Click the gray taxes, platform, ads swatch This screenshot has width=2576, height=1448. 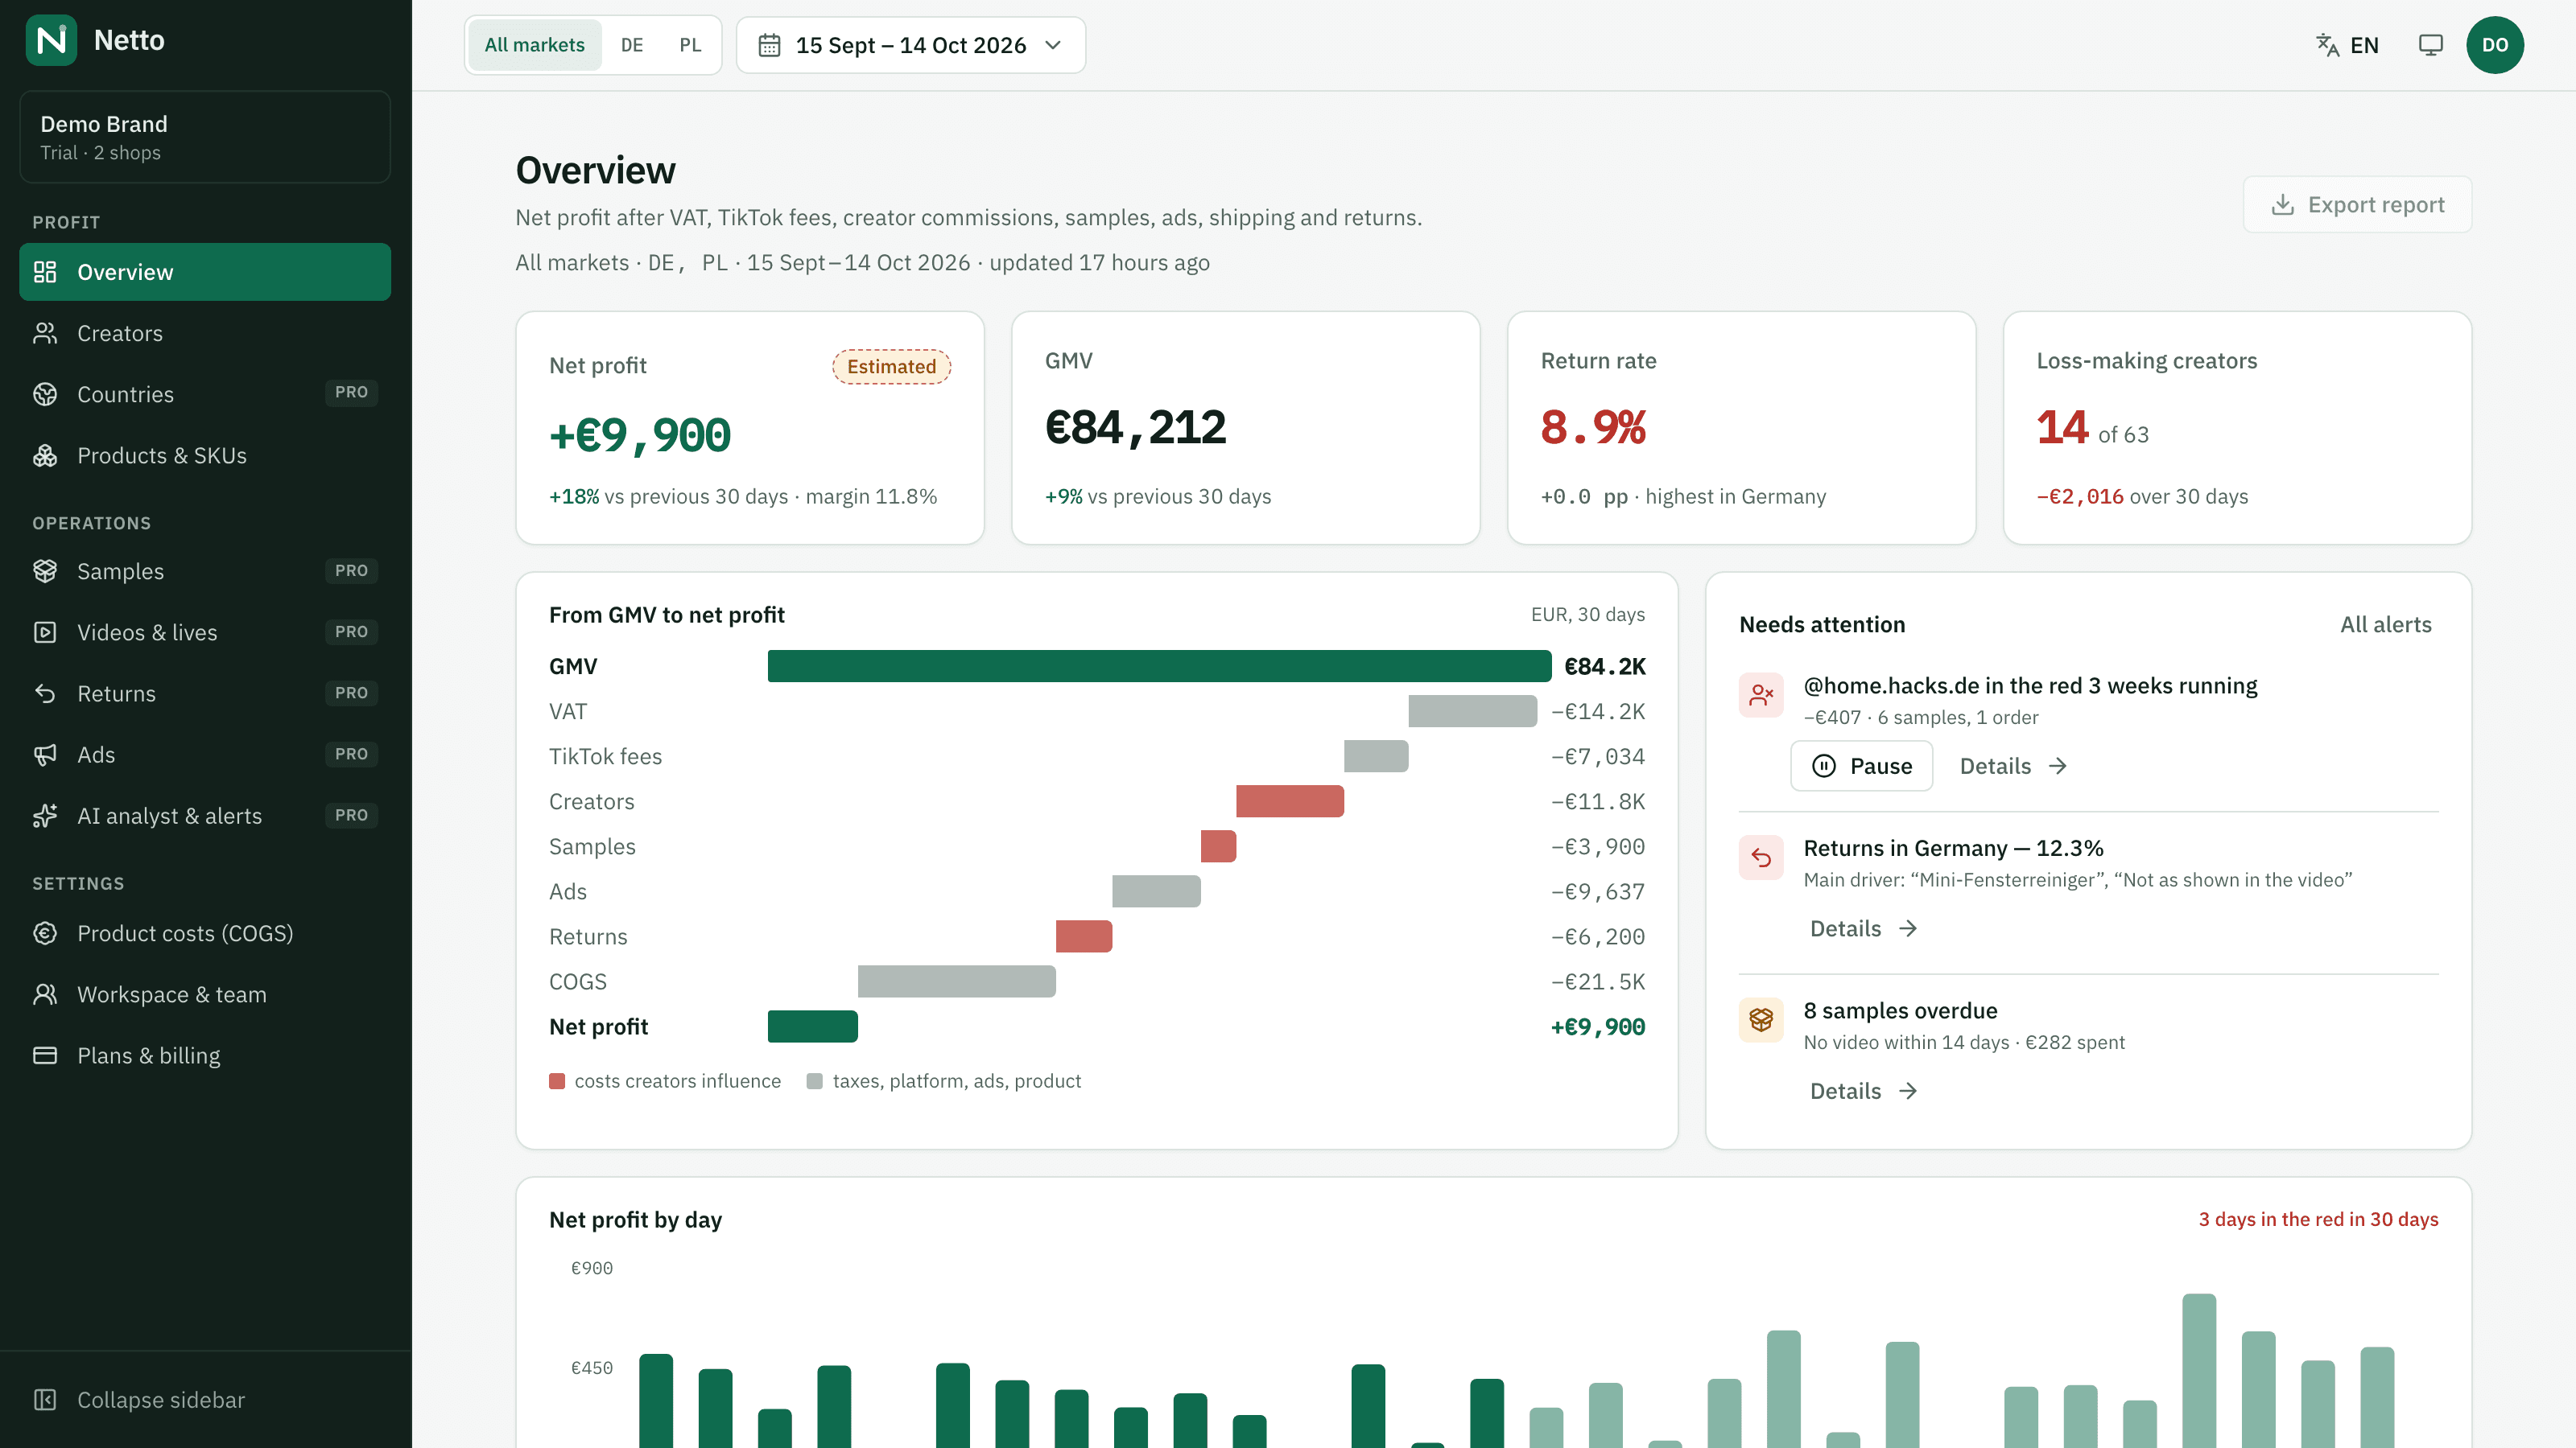tap(815, 1081)
